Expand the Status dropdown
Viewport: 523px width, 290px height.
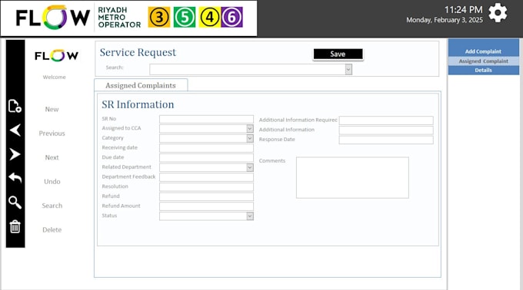pyautogui.click(x=249, y=216)
